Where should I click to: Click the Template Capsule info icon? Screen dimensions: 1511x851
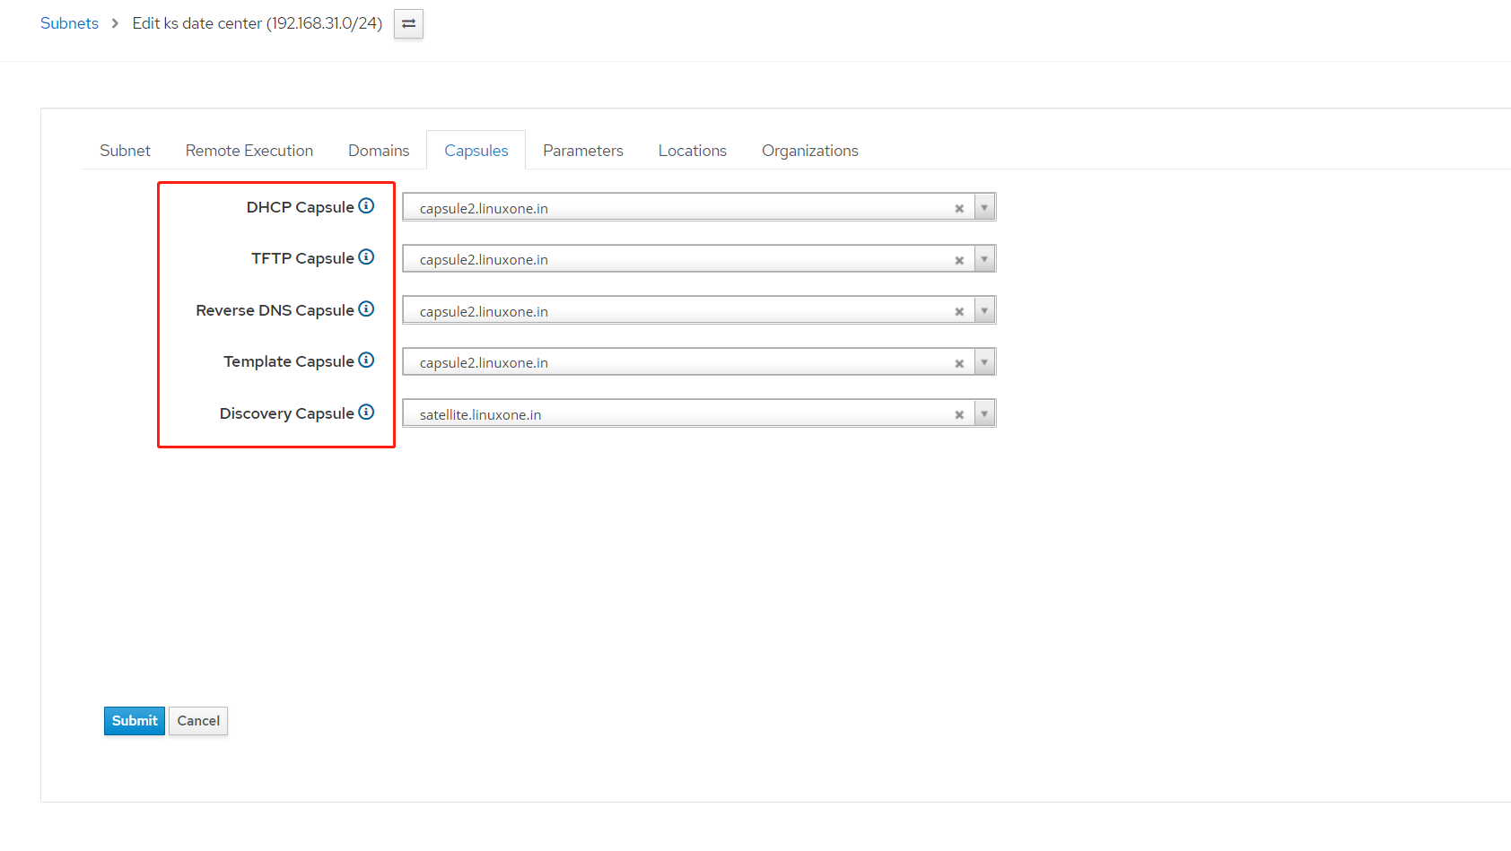(366, 360)
